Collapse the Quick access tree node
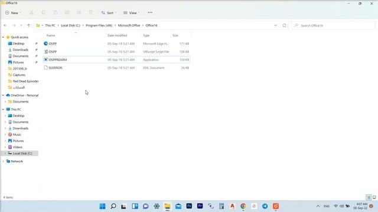Image resolution: width=378 pixels, height=212 pixels. click(3, 37)
